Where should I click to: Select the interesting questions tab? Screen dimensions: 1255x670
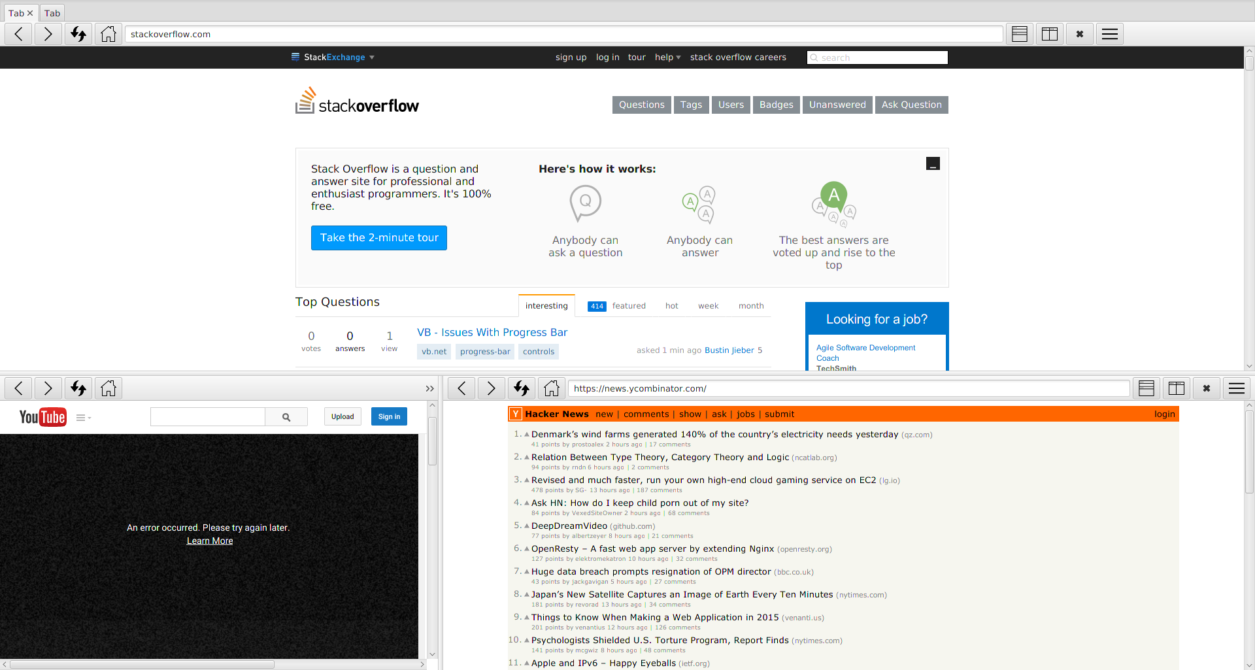click(x=546, y=306)
